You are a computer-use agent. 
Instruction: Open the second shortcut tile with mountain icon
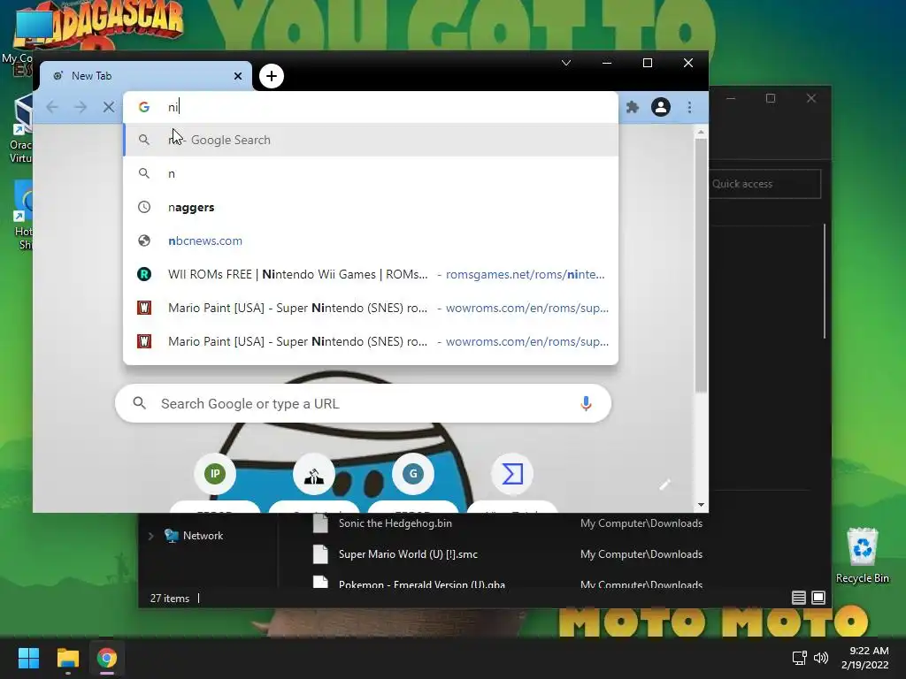tap(314, 474)
